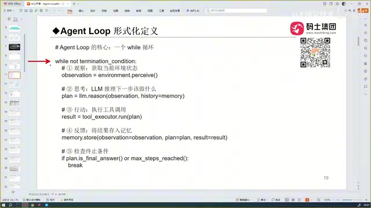
Task: Click the 单击此处添加备注 notes field
Action: point(39,194)
